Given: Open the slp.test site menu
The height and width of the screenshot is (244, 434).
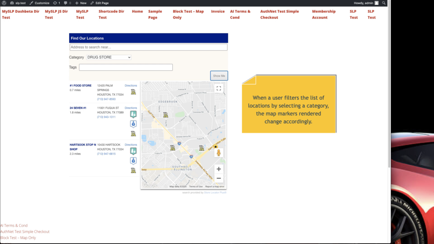Looking at the screenshot, I should tap(18, 3).
